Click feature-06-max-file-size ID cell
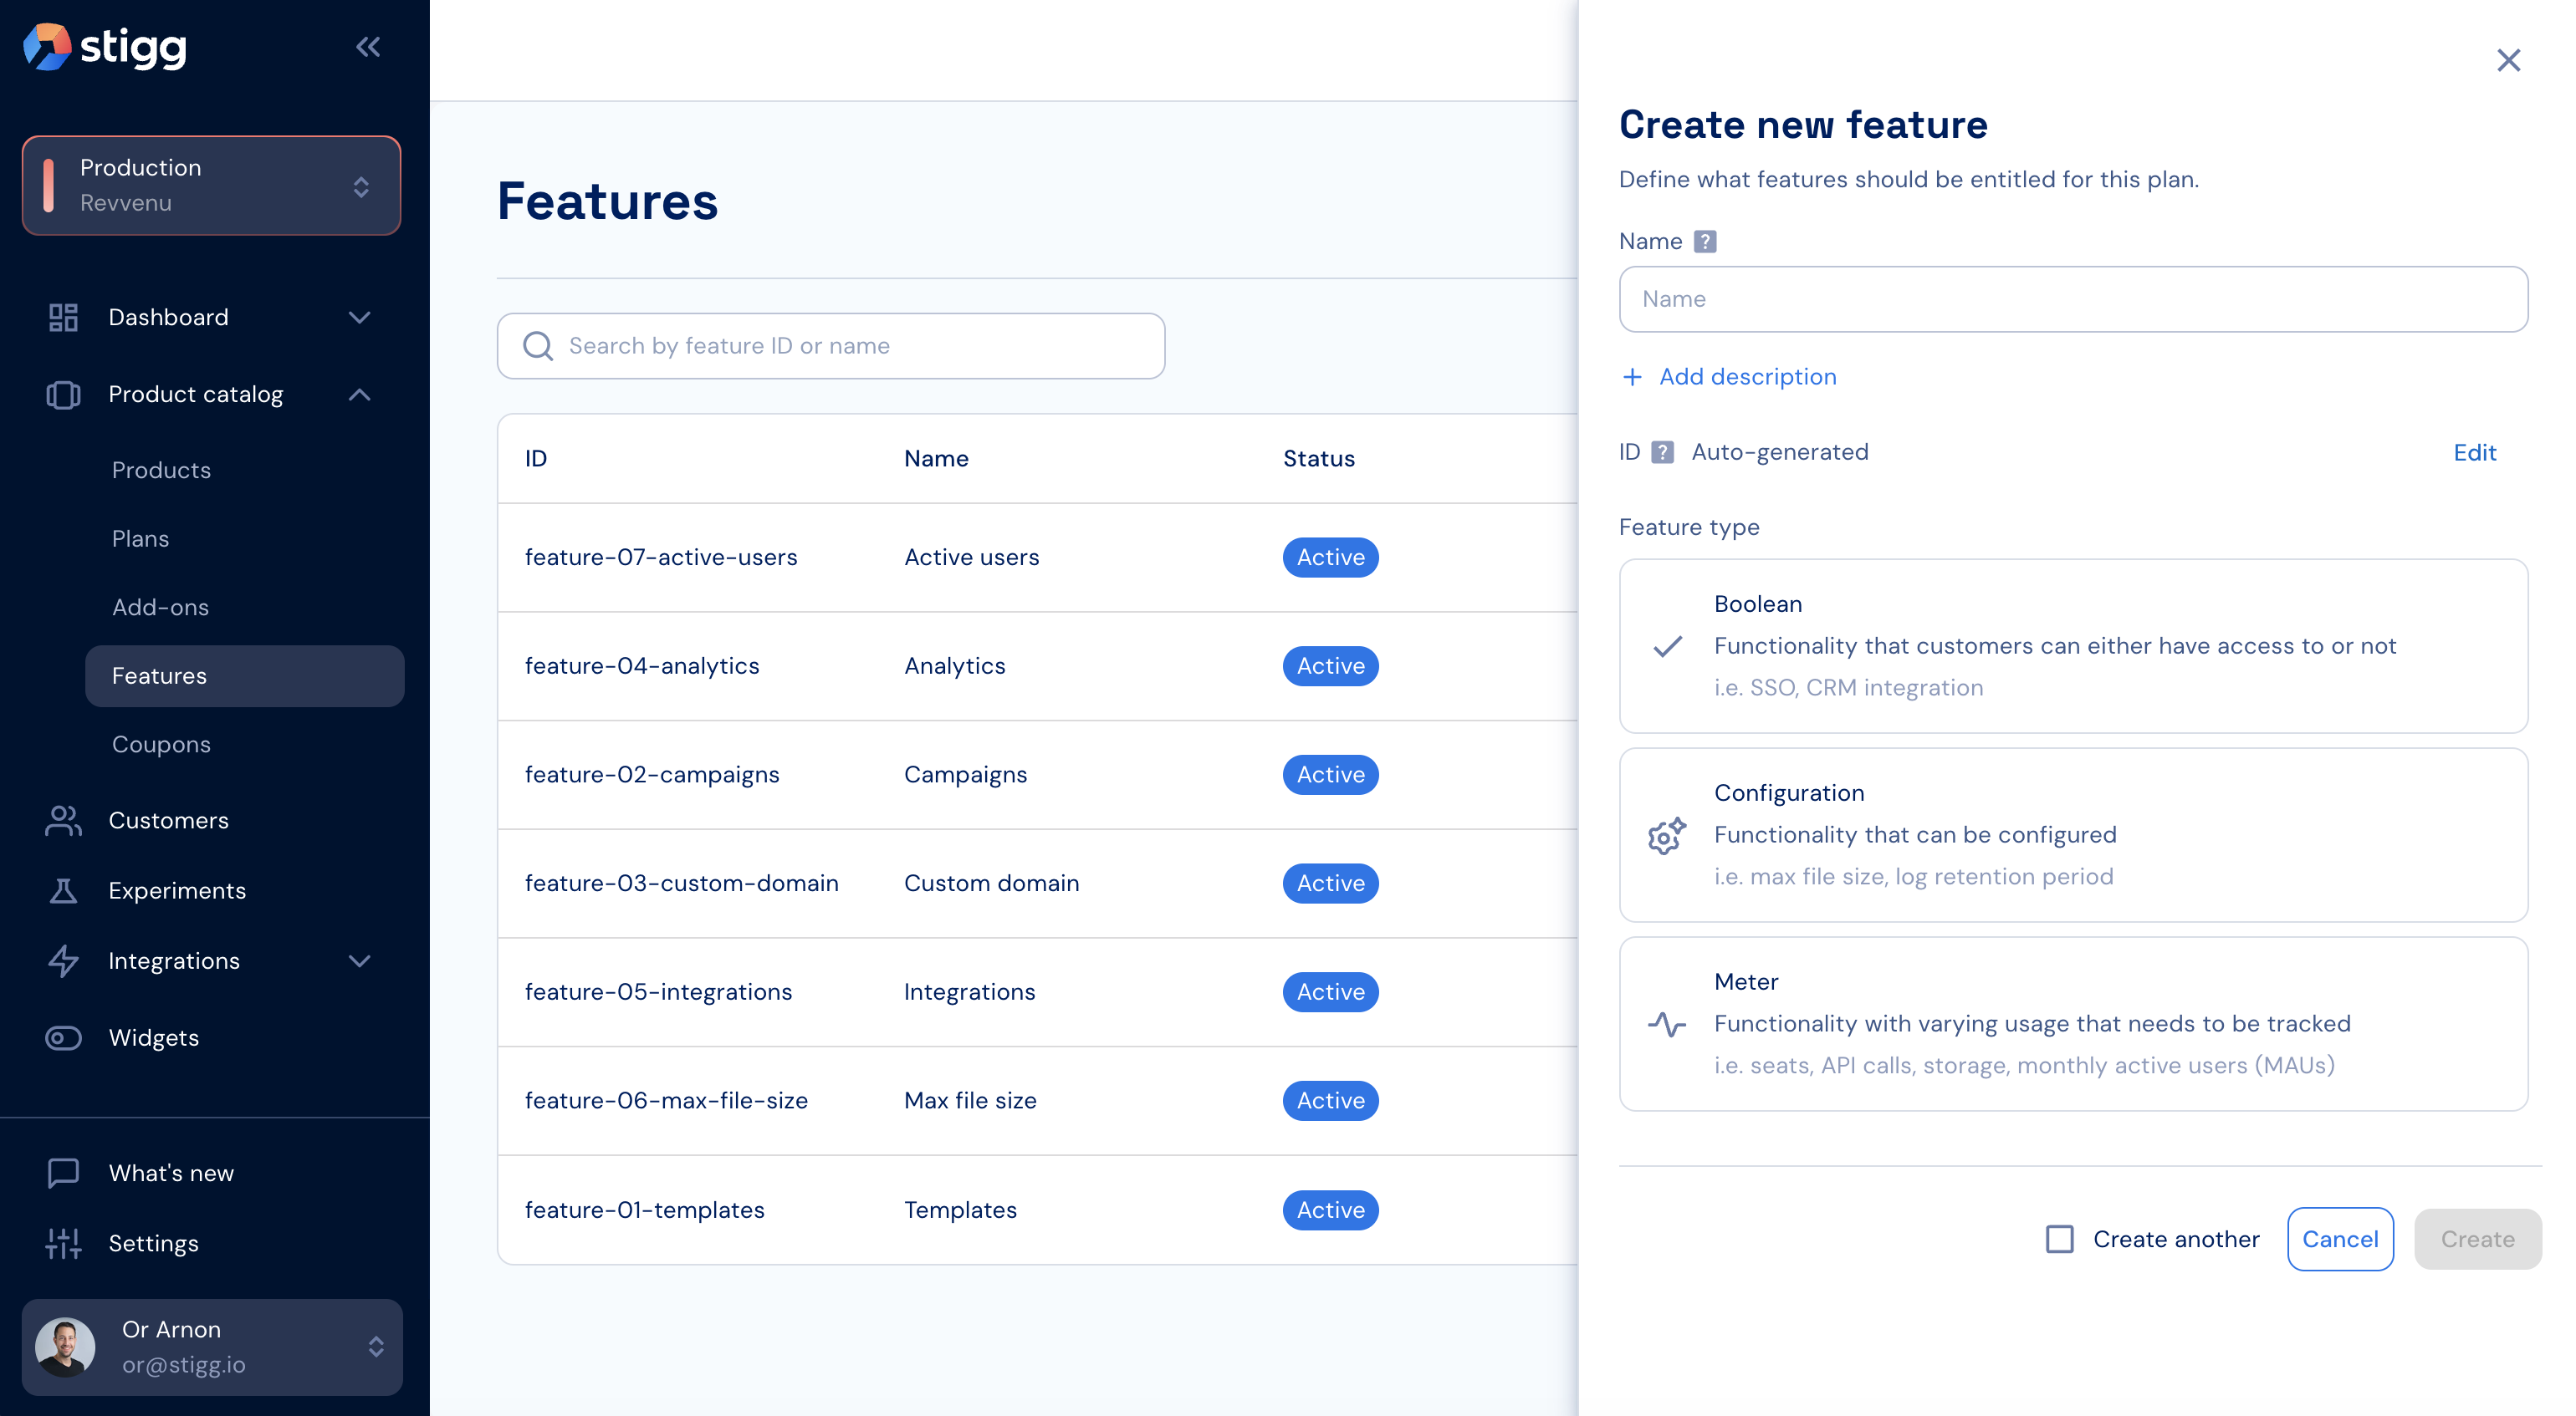 coord(666,1101)
